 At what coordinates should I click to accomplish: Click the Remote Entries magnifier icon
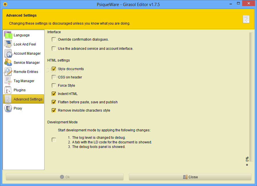coord(8,72)
